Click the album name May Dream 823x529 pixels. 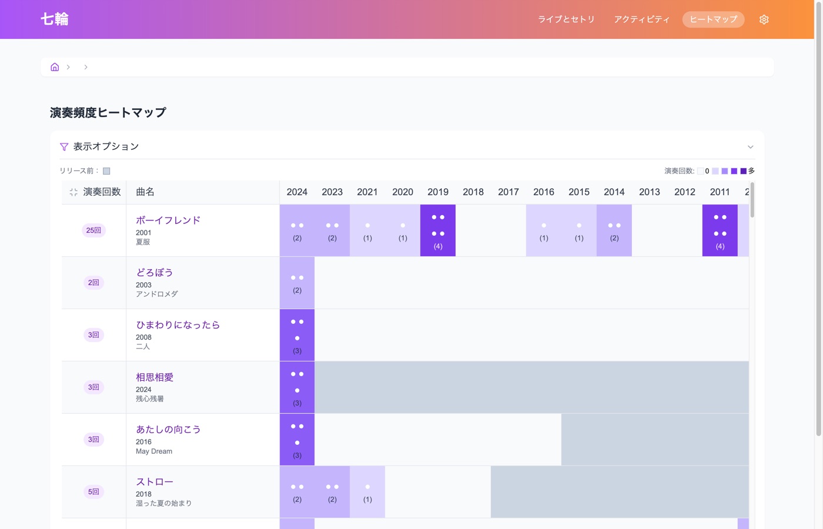coord(154,451)
